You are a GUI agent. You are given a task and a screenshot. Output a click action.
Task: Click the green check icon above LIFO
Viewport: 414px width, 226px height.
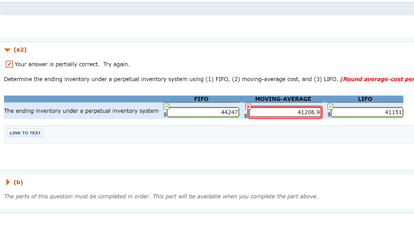(x=330, y=106)
